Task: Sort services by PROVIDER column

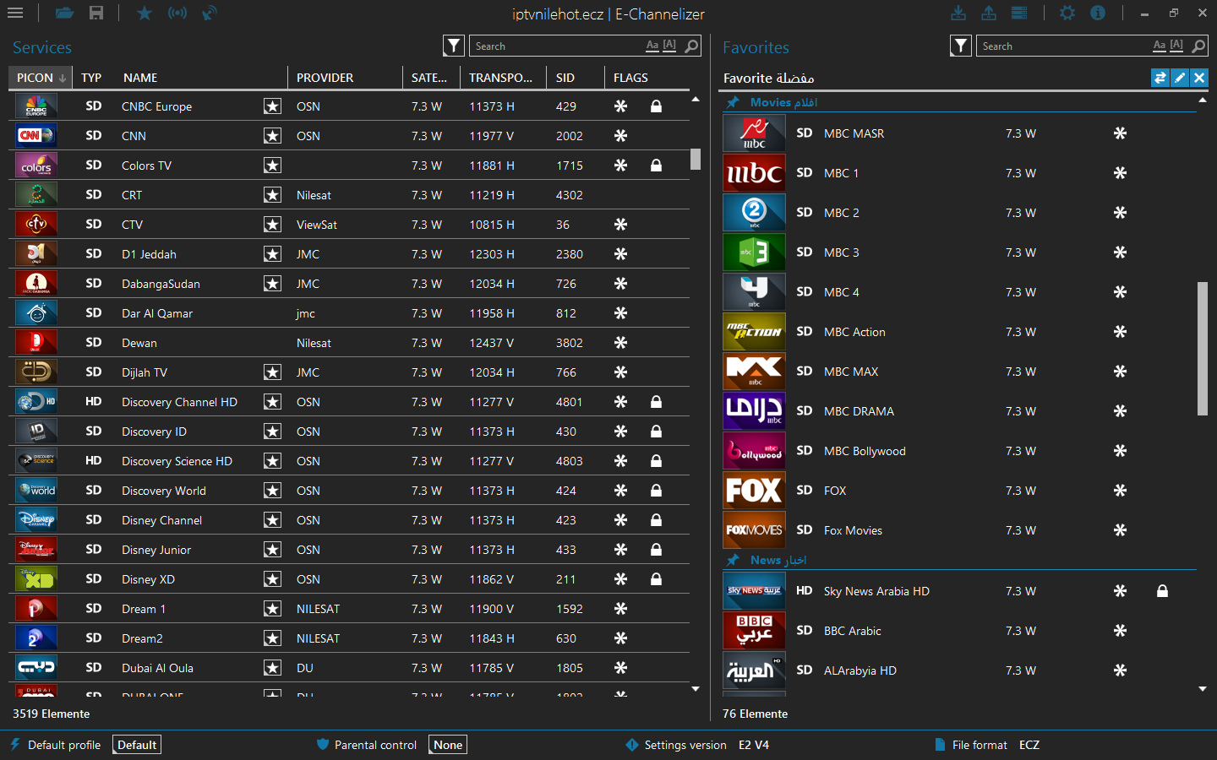Action: tap(345, 78)
